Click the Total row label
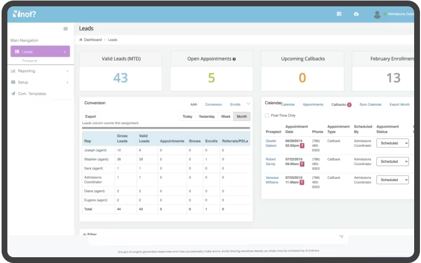Screen dimensions: 421x263 pos(88,209)
